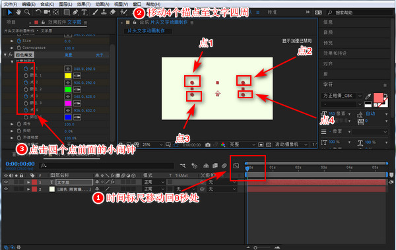Toggle the stopwatch for the Size property

point(19,41)
